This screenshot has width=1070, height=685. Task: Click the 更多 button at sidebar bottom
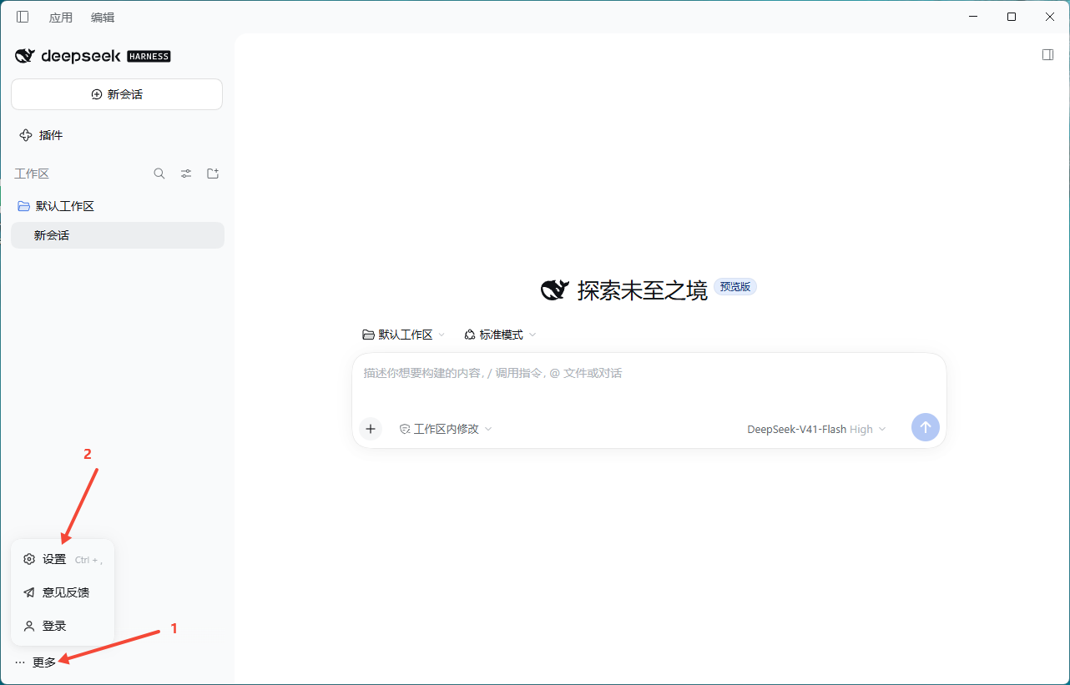[36, 662]
